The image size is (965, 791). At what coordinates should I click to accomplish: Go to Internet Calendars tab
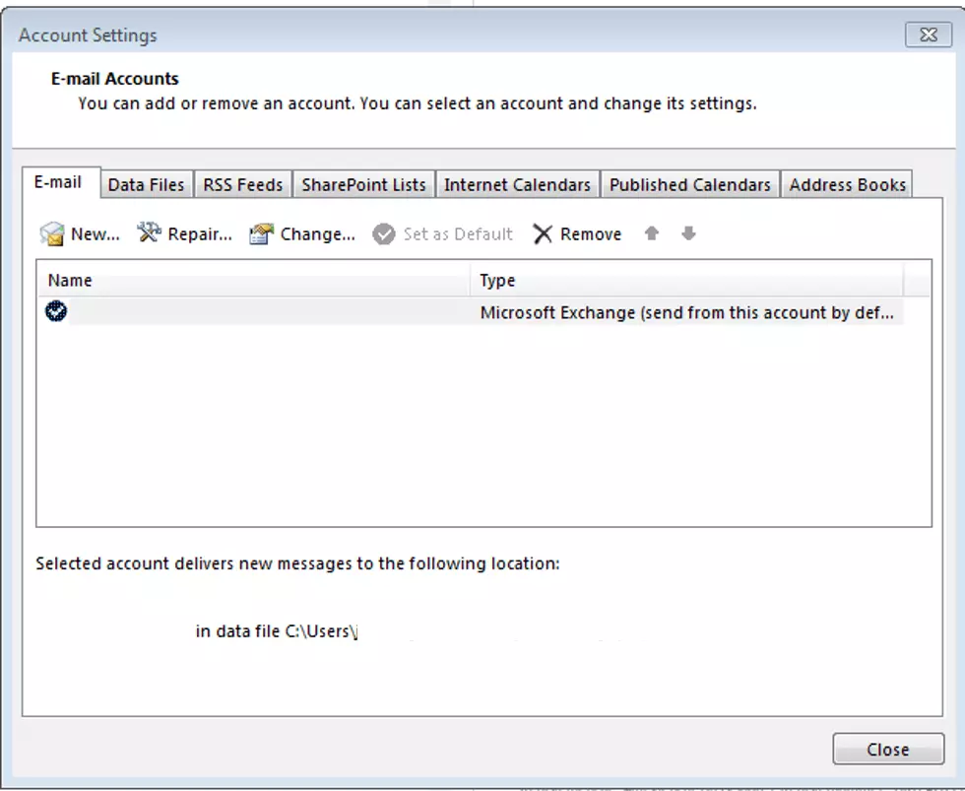[x=517, y=184]
